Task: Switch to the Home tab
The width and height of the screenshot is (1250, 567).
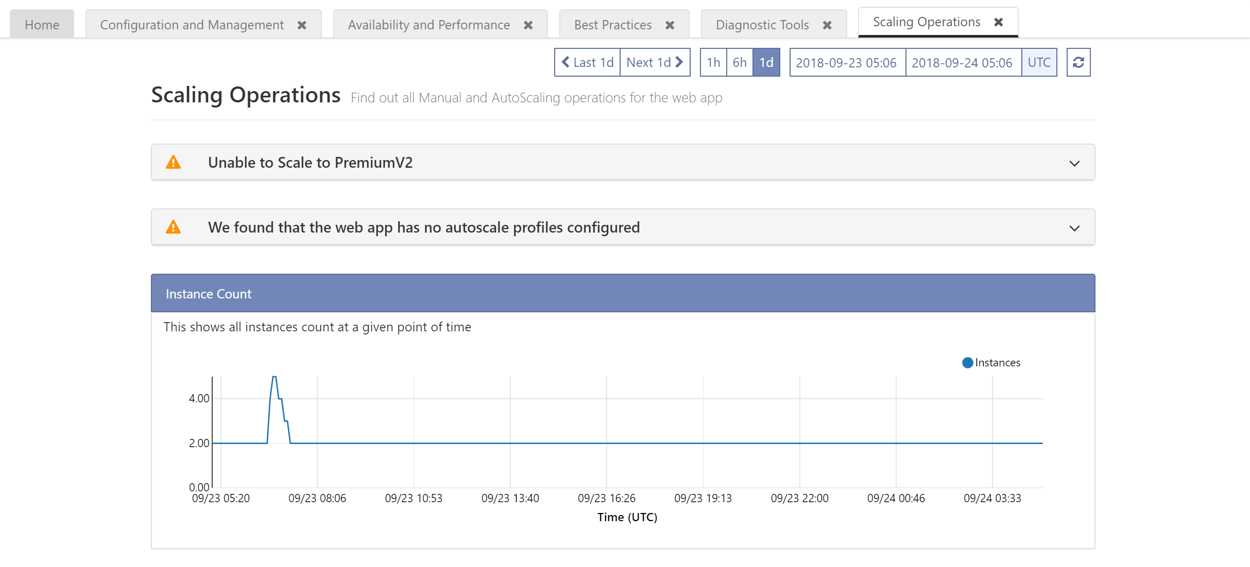Action: (x=42, y=25)
